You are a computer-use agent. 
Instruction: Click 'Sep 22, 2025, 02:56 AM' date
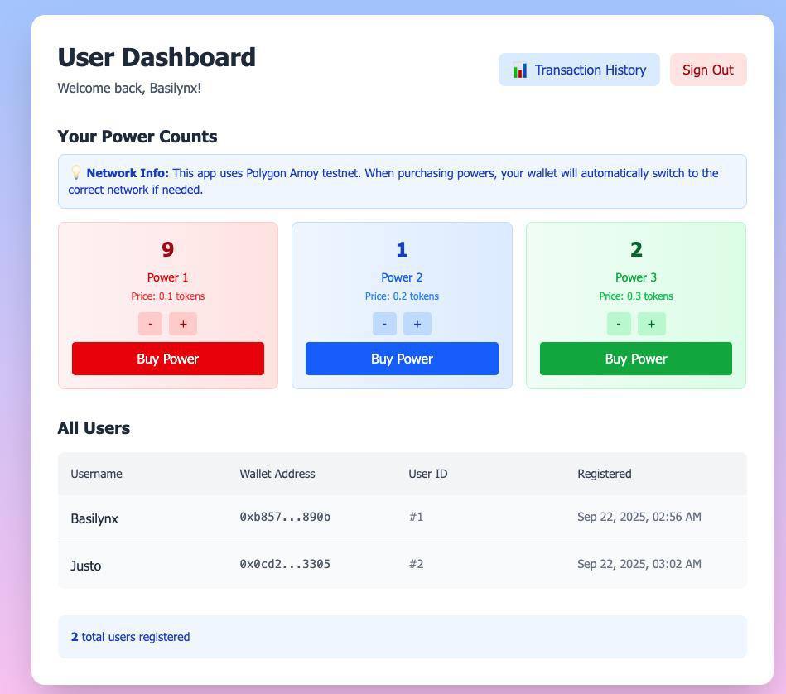[639, 517]
